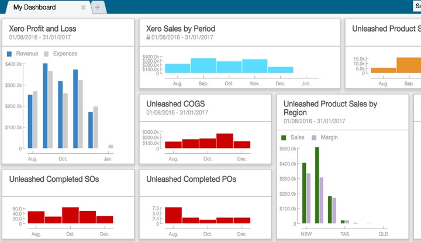This screenshot has width=421, height=242.
Task: Click Nov. axis label in Xero Sales
Action: click(254, 84)
